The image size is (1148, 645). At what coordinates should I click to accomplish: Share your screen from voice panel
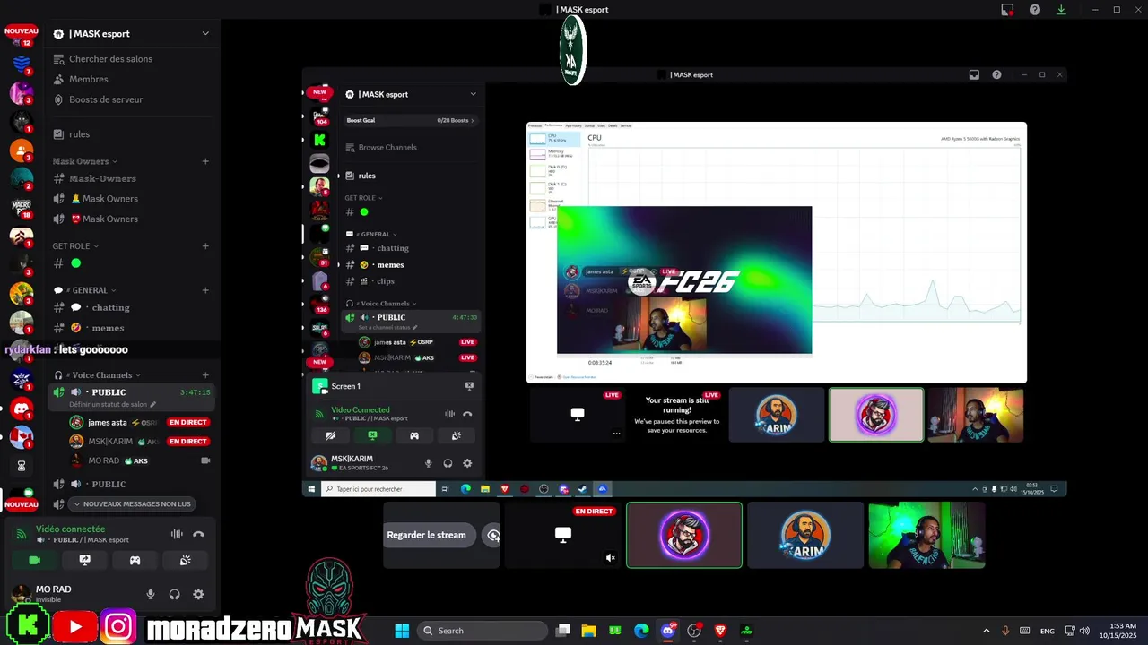tap(84, 560)
